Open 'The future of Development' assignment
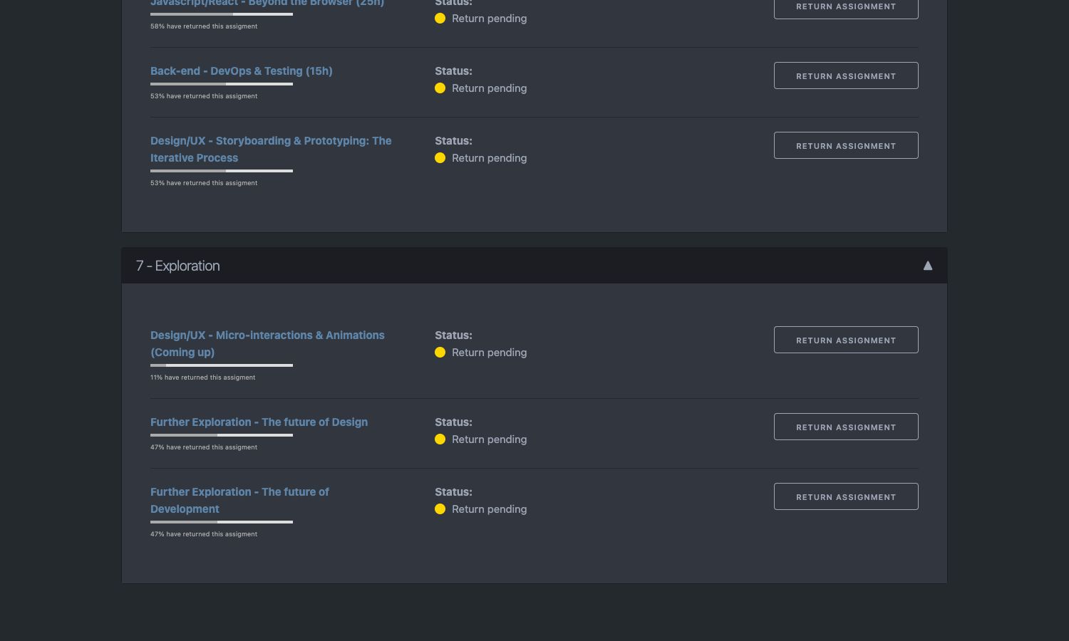1069x641 pixels. click(239, 500)
